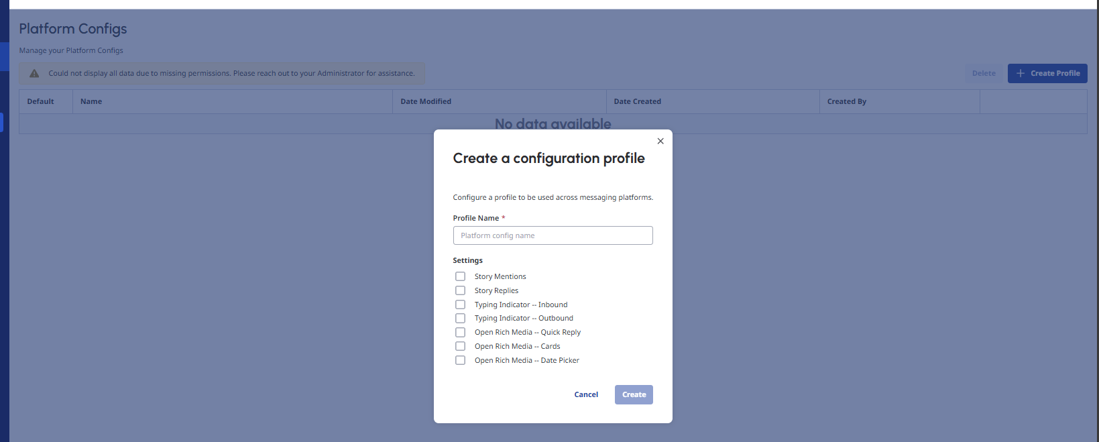Close the configuration profile dialog with X

660,141
